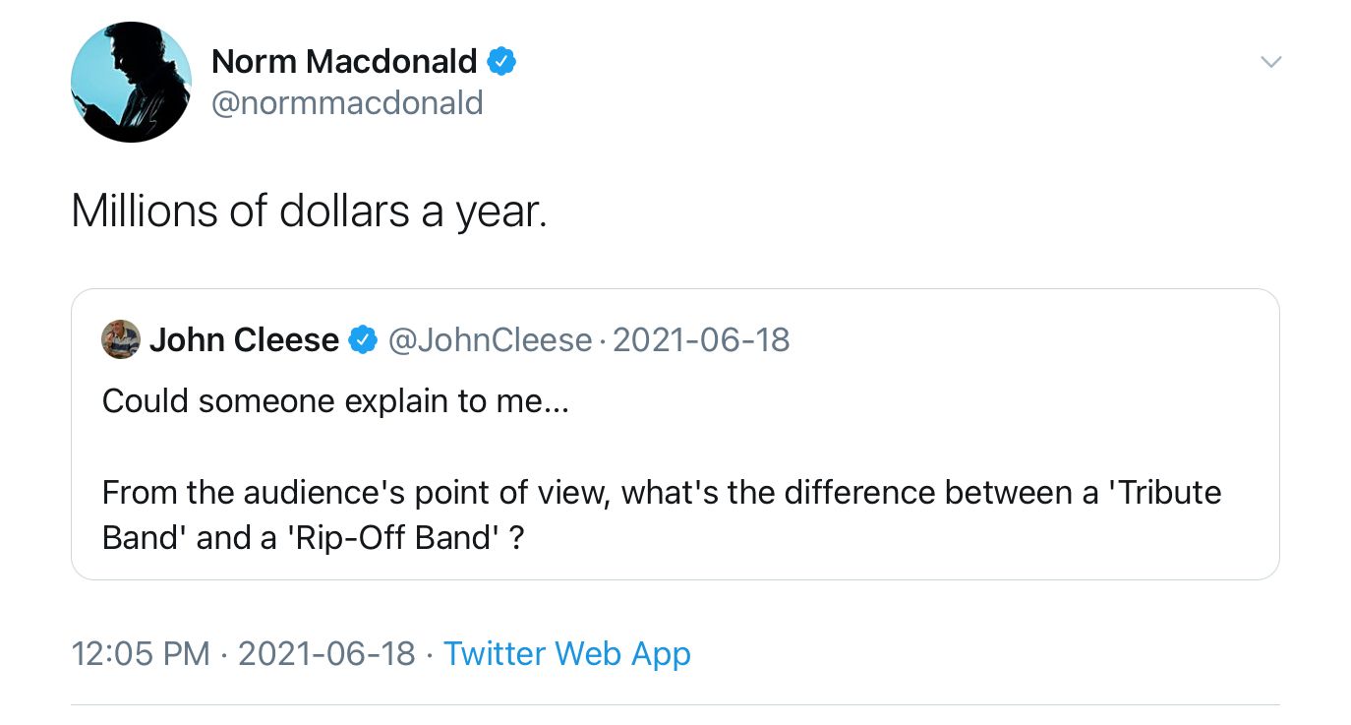This screenshot has width=1351, height=725.
Task: Click the 12:05 PM timestamp
Action: 141,653
